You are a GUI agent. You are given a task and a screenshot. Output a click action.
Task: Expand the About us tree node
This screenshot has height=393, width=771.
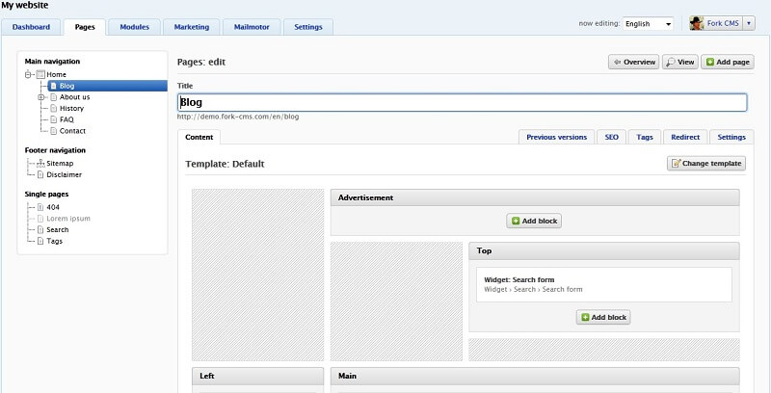[x=41, y=97]
